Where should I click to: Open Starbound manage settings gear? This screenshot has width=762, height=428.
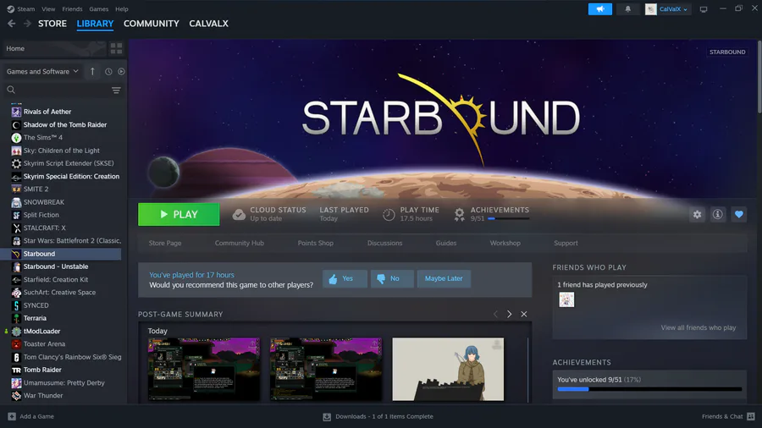697,215
